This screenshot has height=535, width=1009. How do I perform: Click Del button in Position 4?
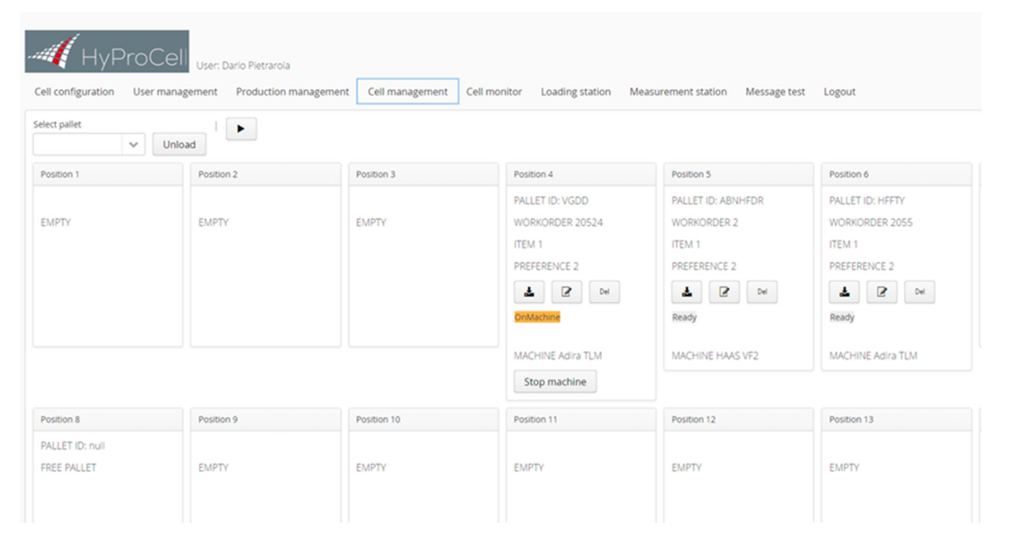pos(604,292)
